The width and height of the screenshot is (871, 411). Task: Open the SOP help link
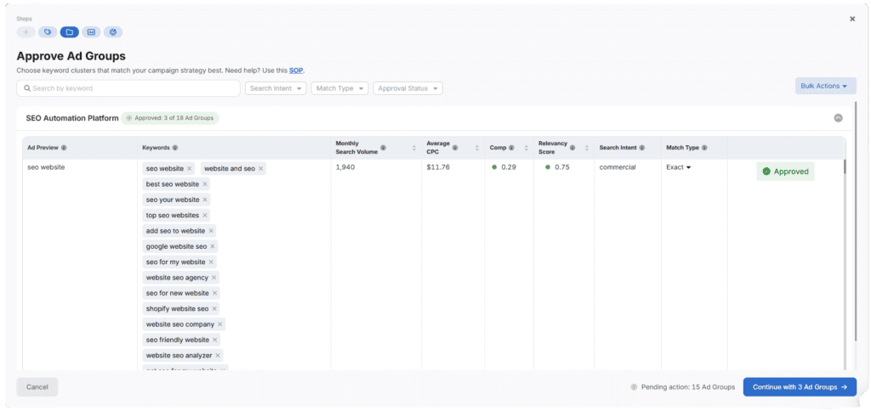pyautogui.click(x=296, y=70)
